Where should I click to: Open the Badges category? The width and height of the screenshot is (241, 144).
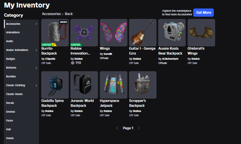coord(10,59)
